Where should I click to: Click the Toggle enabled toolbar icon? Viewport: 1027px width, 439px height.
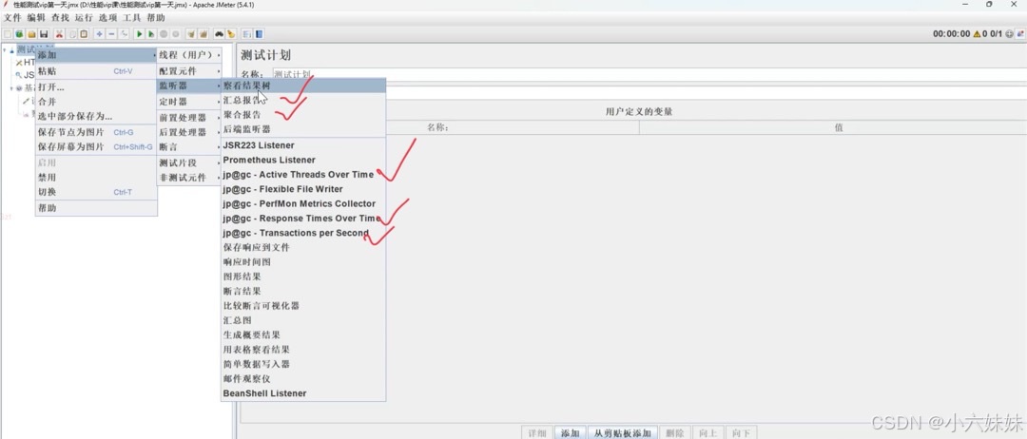click(124, 33)
